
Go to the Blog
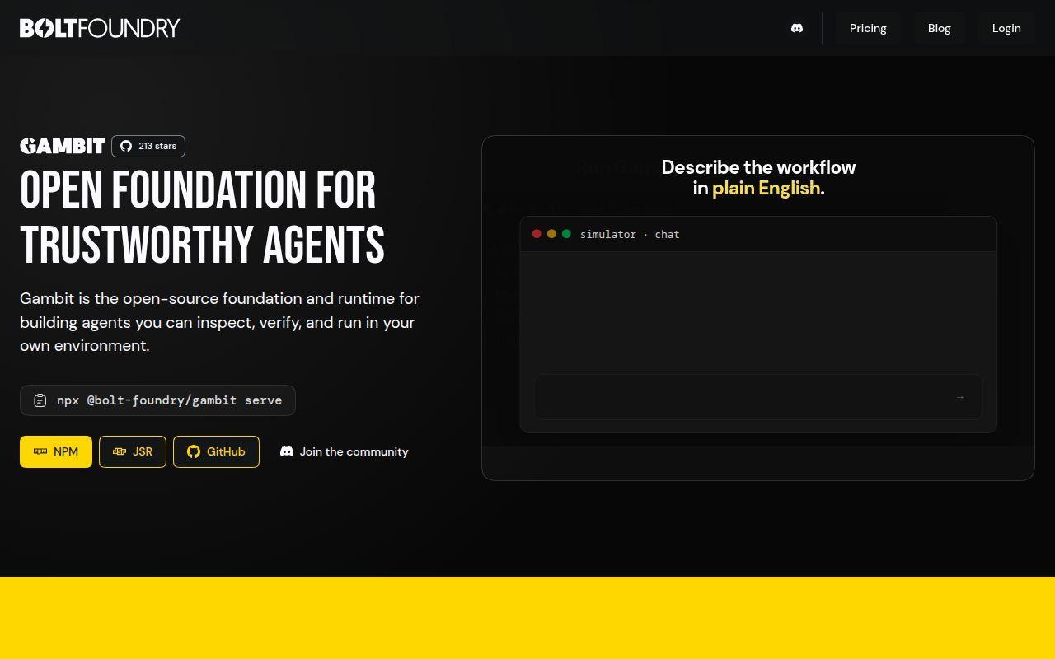939,28
